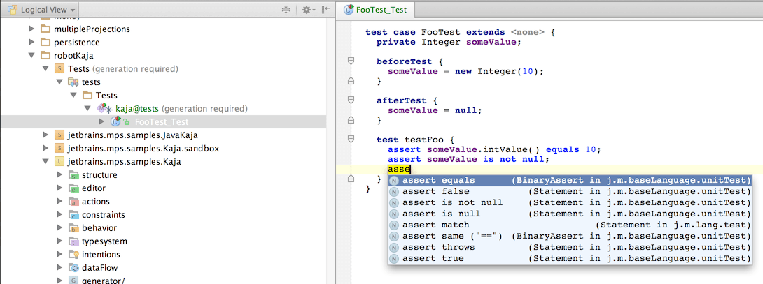This screenshot has height=284, width=763.
Task: Click the typesystem aspect folder icon
Action: [73, 241]
